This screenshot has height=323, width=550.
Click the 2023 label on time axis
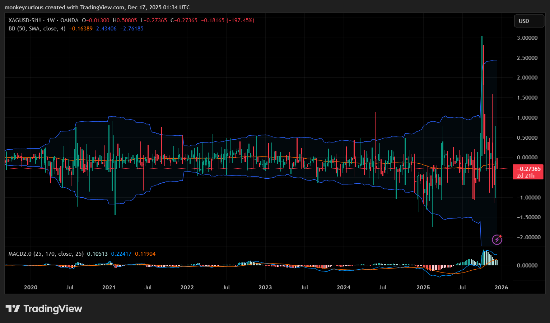point(265,288)
